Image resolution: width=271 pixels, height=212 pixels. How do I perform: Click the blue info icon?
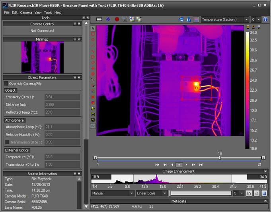click(x=265, y=20)
